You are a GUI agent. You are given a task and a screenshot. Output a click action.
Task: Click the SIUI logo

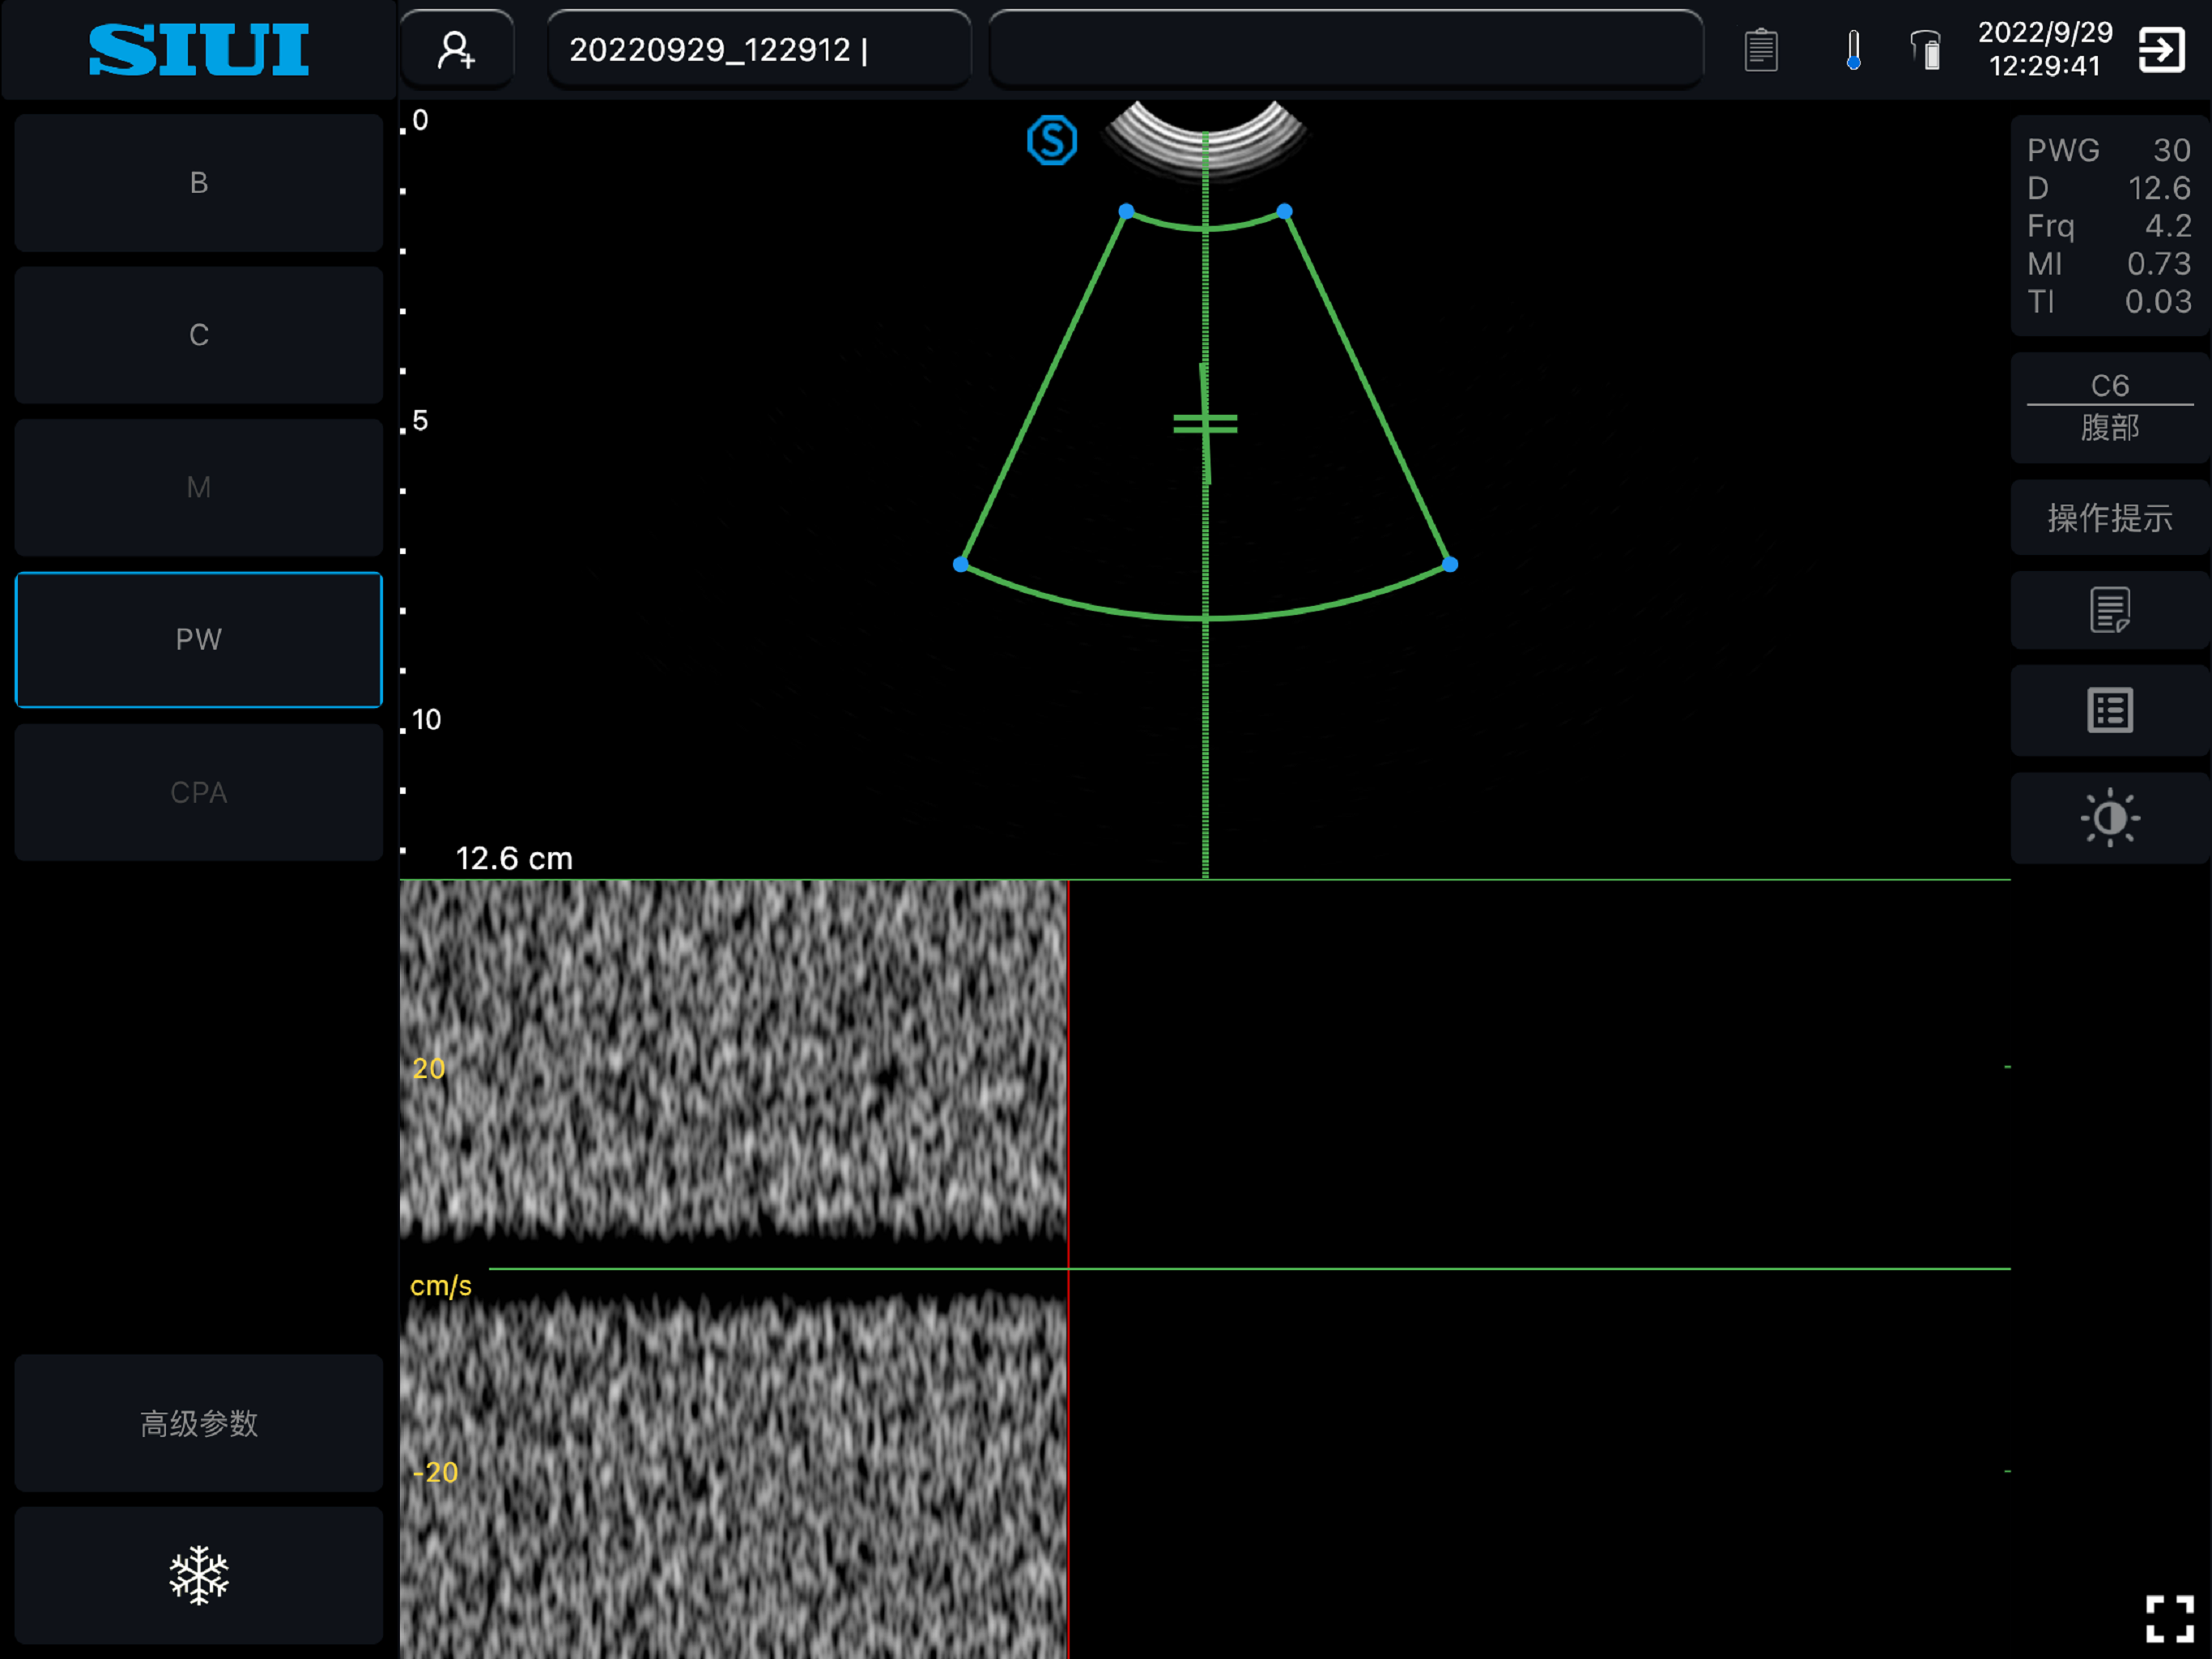pos(199,50)
